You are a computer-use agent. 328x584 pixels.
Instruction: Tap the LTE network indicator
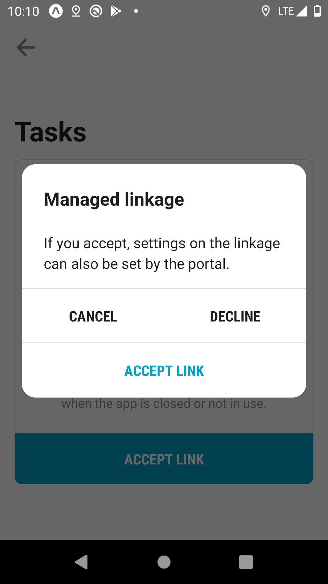(x=286, y=11)
